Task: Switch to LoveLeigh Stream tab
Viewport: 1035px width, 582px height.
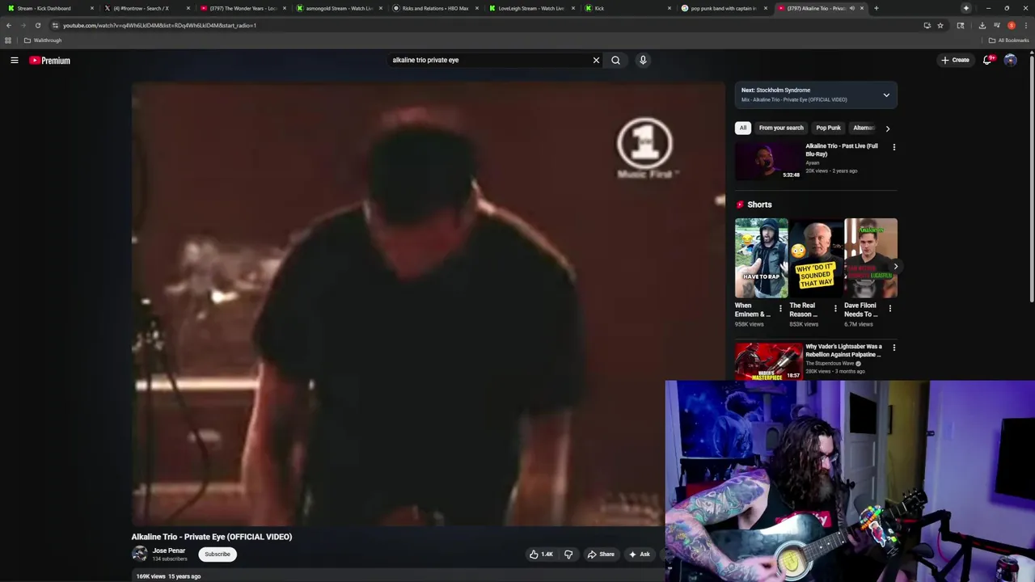Action: [x=530, y=8]
